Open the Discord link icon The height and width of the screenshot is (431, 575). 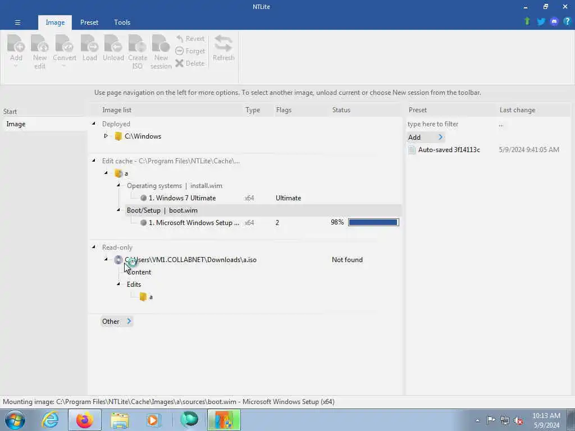point(554,22)
